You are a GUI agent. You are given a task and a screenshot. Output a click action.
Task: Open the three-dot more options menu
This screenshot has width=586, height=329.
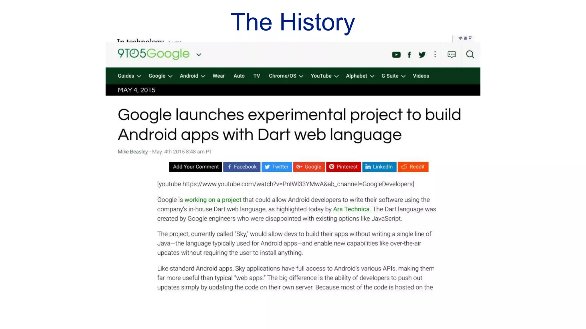pyautogui.click(x=435, y=54)
